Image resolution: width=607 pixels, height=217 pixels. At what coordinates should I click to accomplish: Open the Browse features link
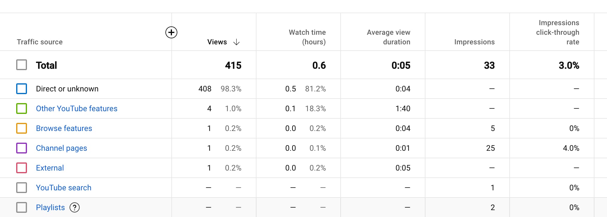coord(64,128)
